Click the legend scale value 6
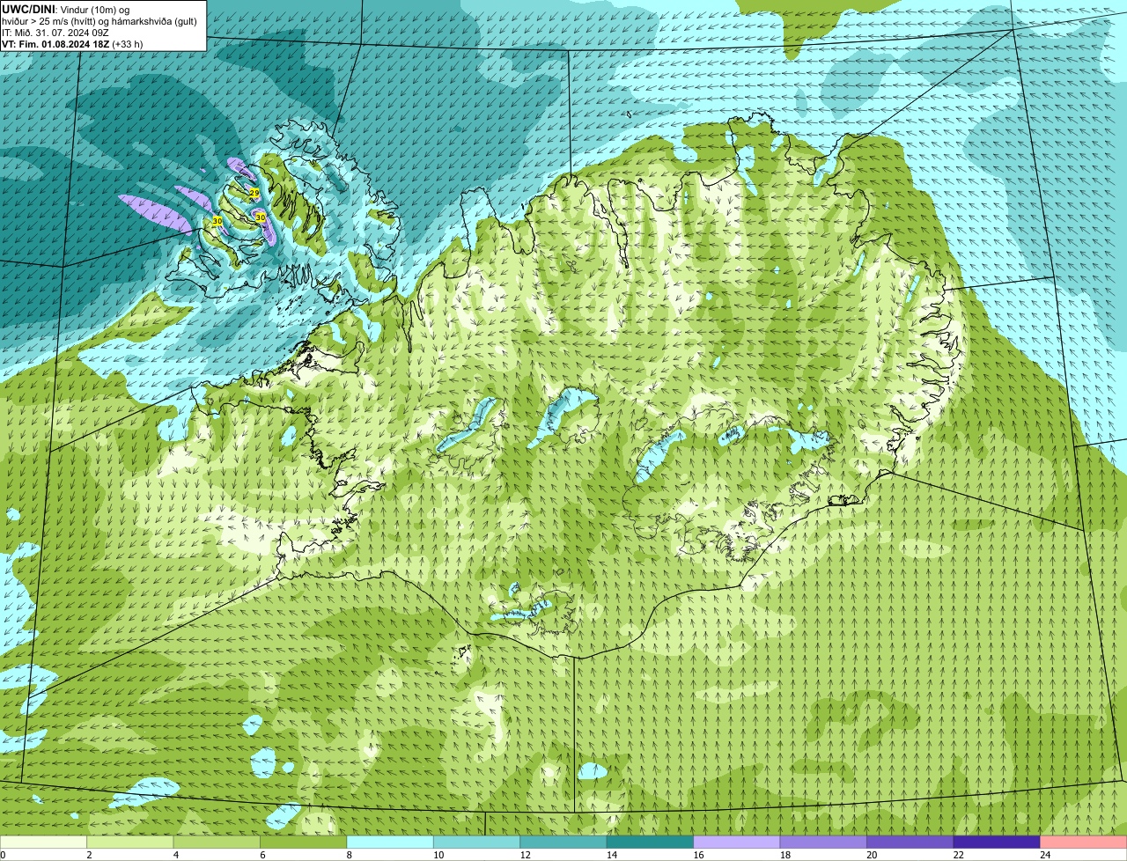The width and height of the screenshot is (1127, 861). [262, 855]
